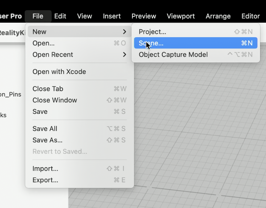266x208 pixels.
Task: Open the Editor menu
Action: [251, 16]
